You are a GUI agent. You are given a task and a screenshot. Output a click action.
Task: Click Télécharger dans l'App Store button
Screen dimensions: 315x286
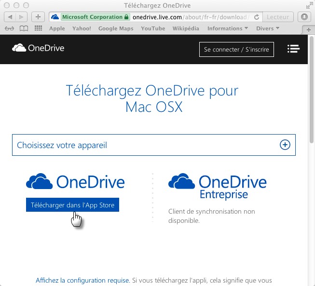tap(72, 205)
